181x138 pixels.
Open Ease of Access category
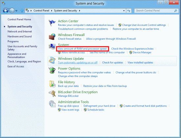16,67
